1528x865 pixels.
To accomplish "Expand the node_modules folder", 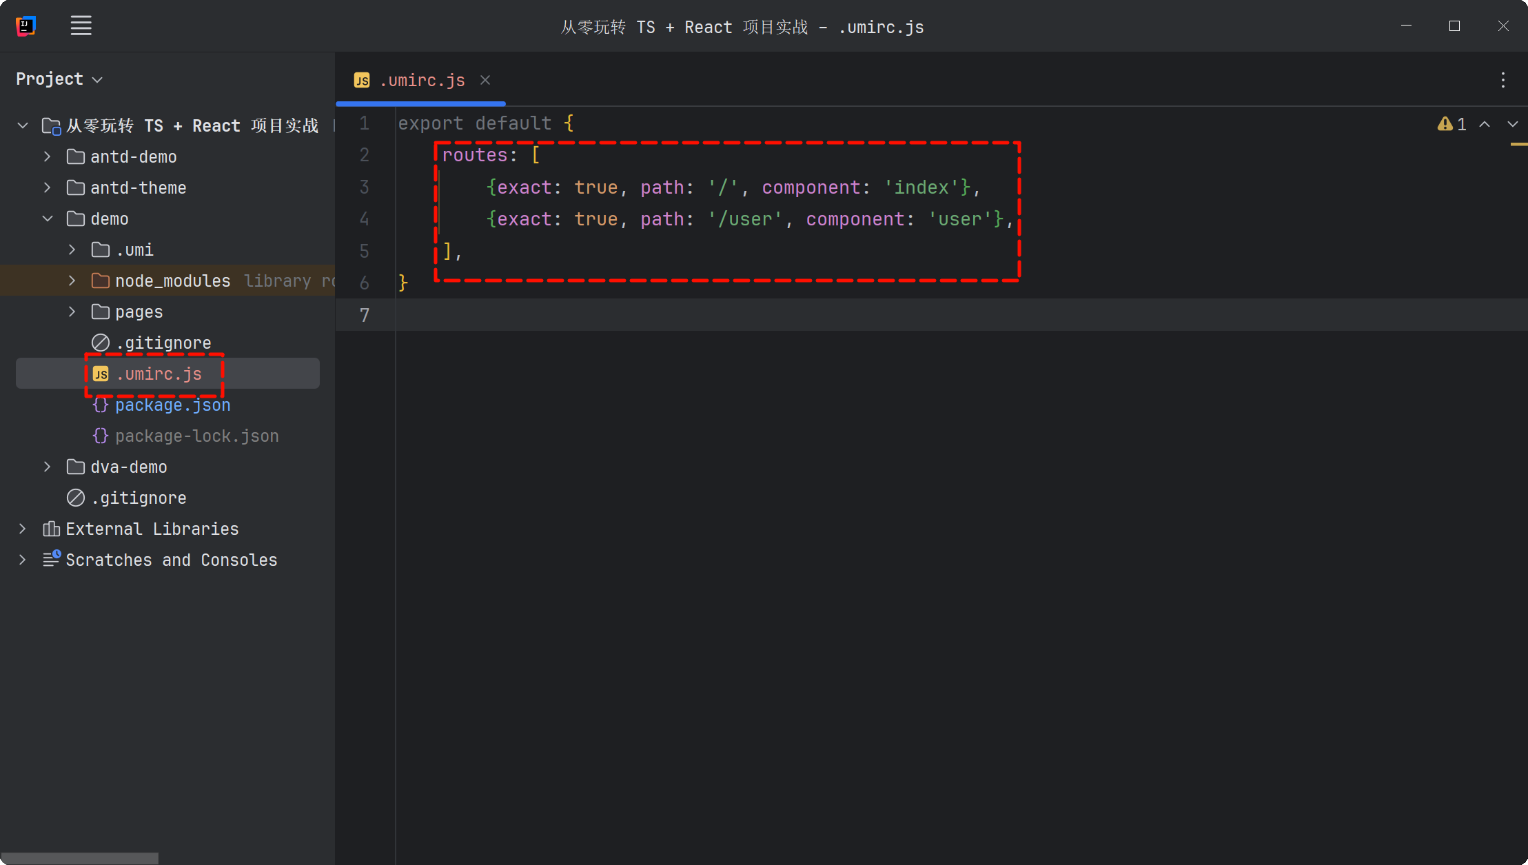I will point(72,281).
